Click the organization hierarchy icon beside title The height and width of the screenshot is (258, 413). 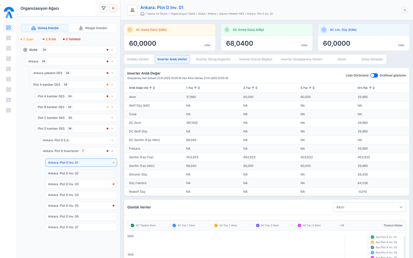132,10
